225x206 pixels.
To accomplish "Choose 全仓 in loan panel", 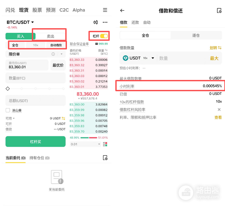I will click(x=145, y=35).
